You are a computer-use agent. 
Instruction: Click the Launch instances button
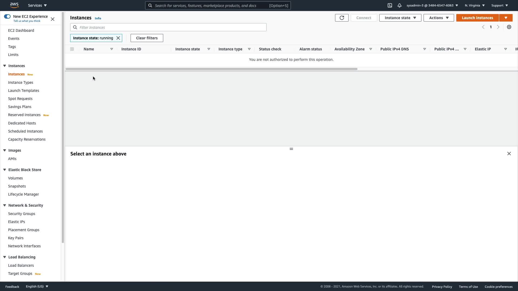[x=477, y=18]
